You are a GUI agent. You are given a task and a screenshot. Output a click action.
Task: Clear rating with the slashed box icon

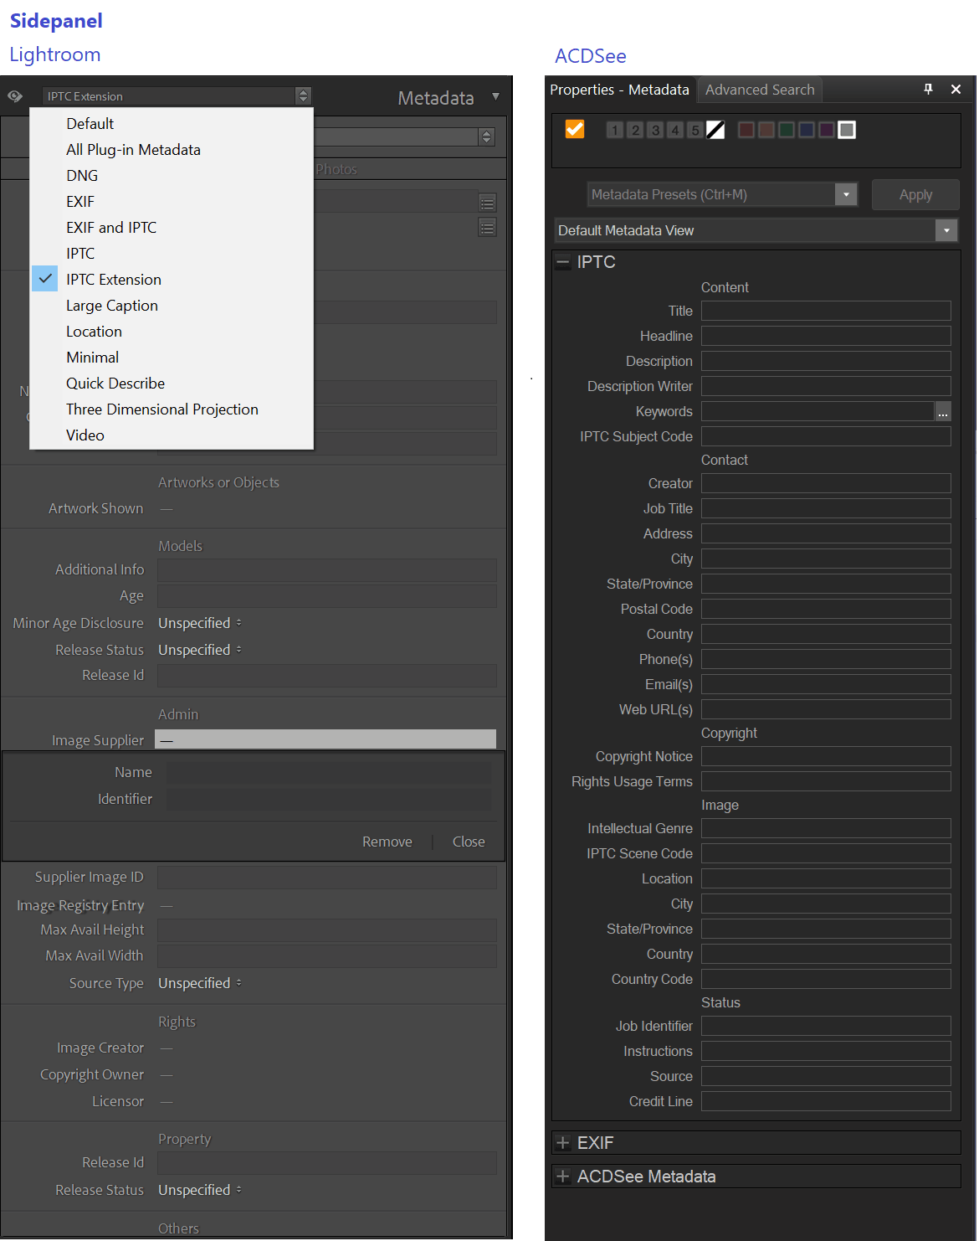715,130
